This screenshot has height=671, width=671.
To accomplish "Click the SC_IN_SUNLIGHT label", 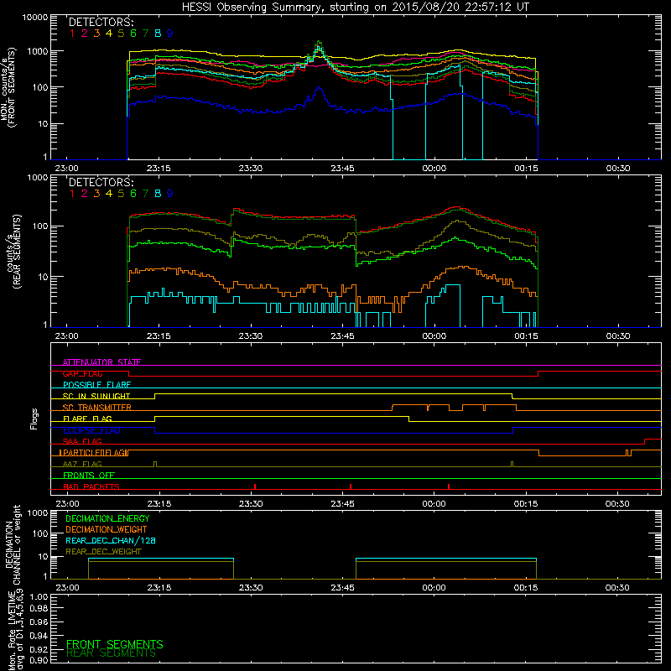I will [96, 396].
